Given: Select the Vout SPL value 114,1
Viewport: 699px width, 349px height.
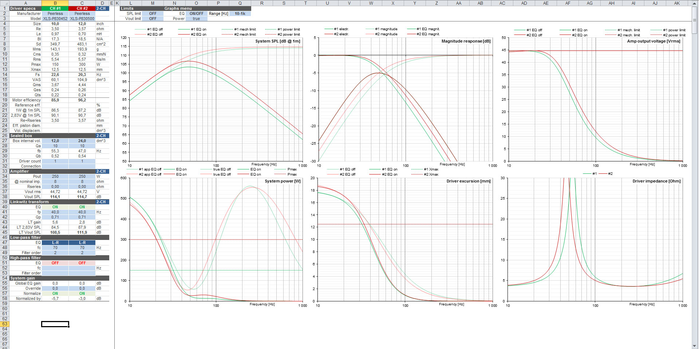Looking at the screenshot, I should click(55, 197).
